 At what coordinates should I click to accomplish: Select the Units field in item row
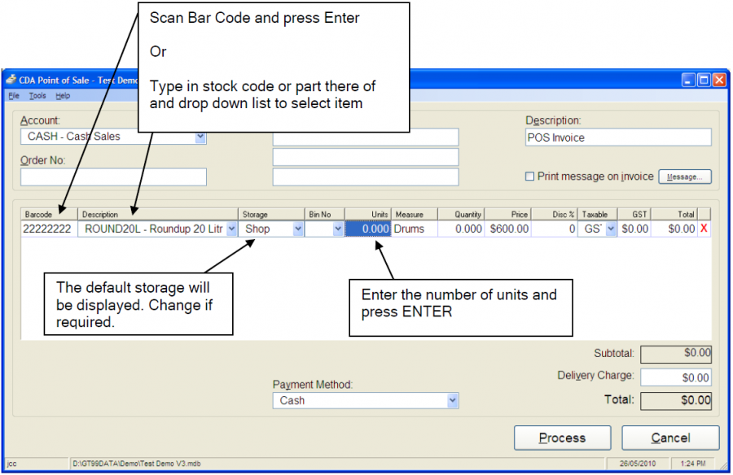pos(368,229)
